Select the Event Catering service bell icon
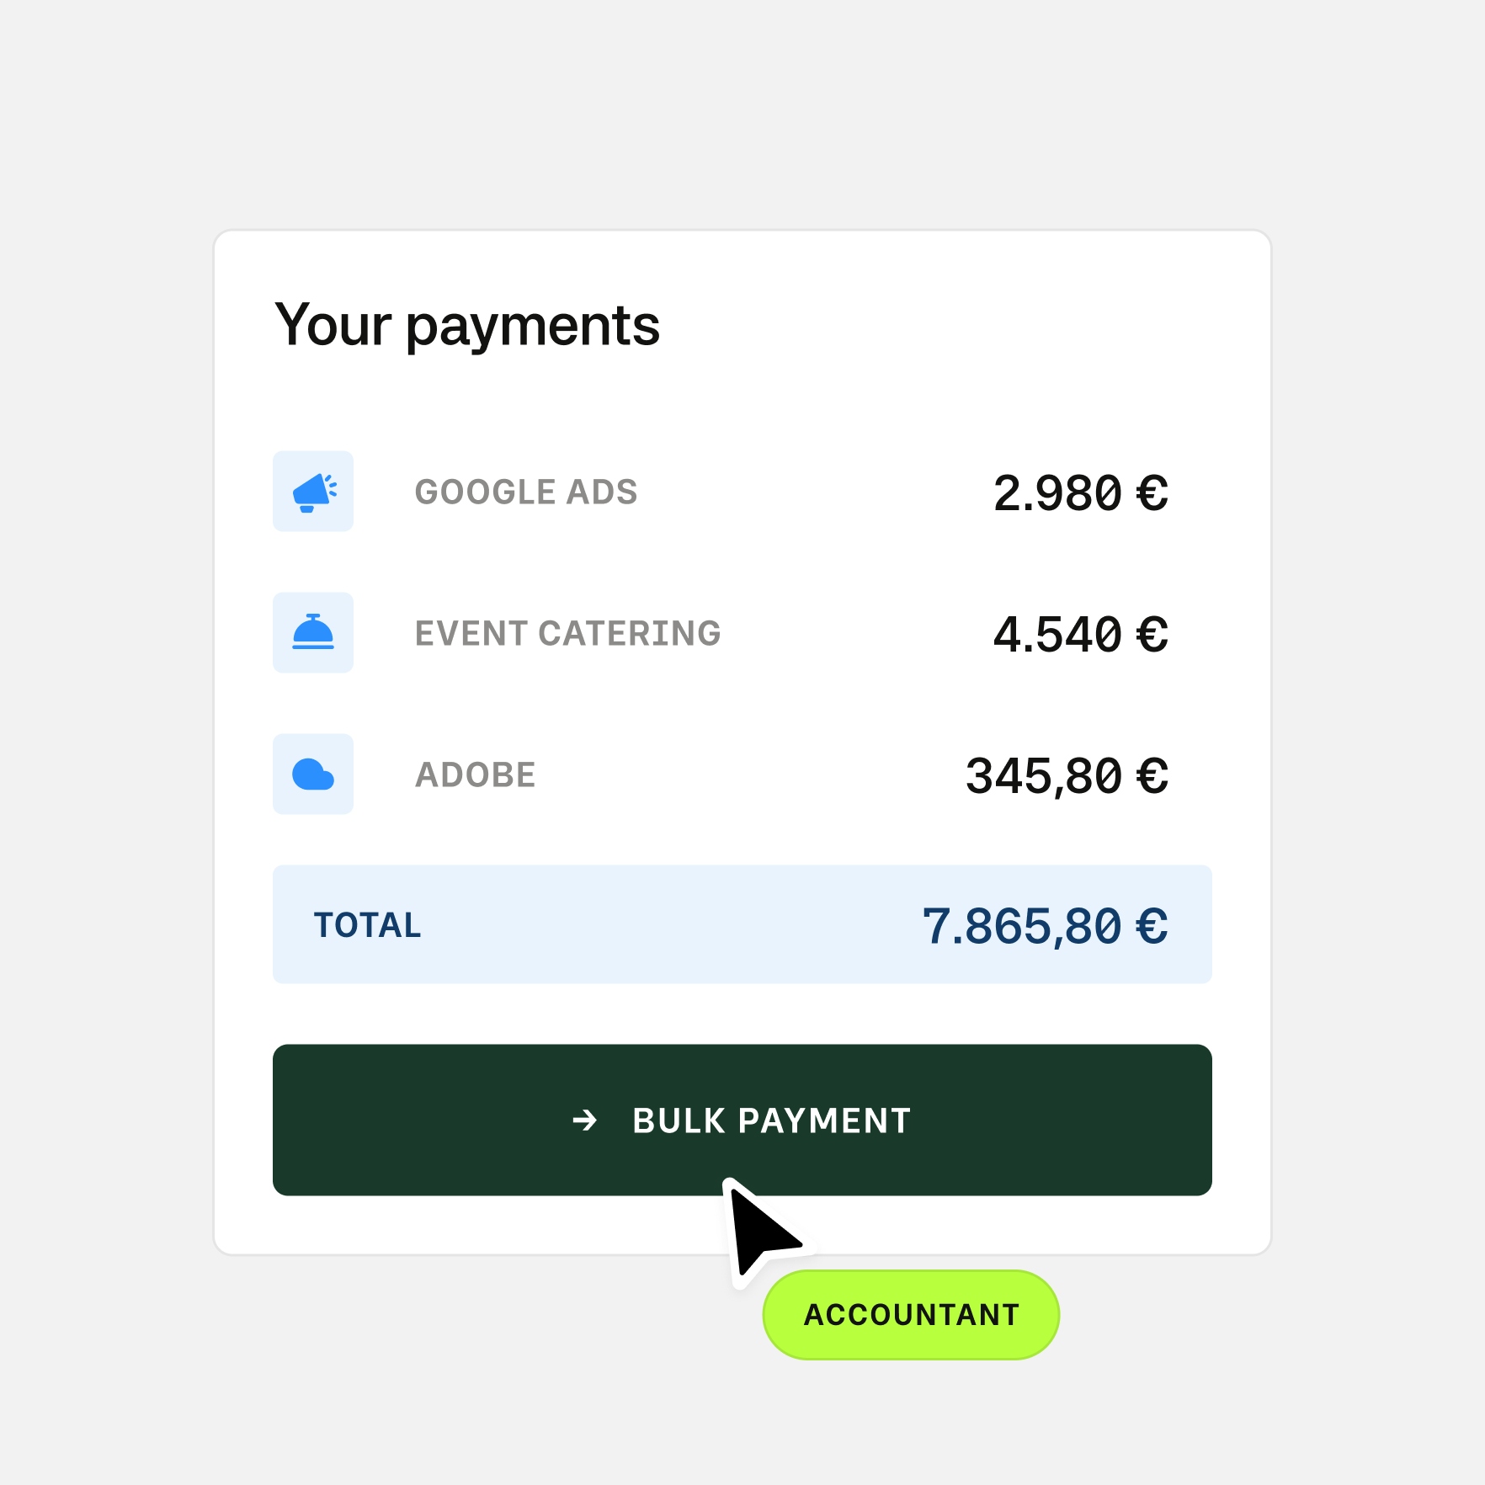 [313, 633]
